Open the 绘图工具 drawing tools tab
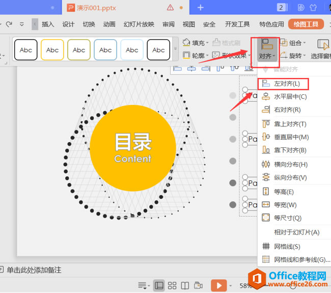Viewport: 331px width, 293px height. tap(306, 24)
